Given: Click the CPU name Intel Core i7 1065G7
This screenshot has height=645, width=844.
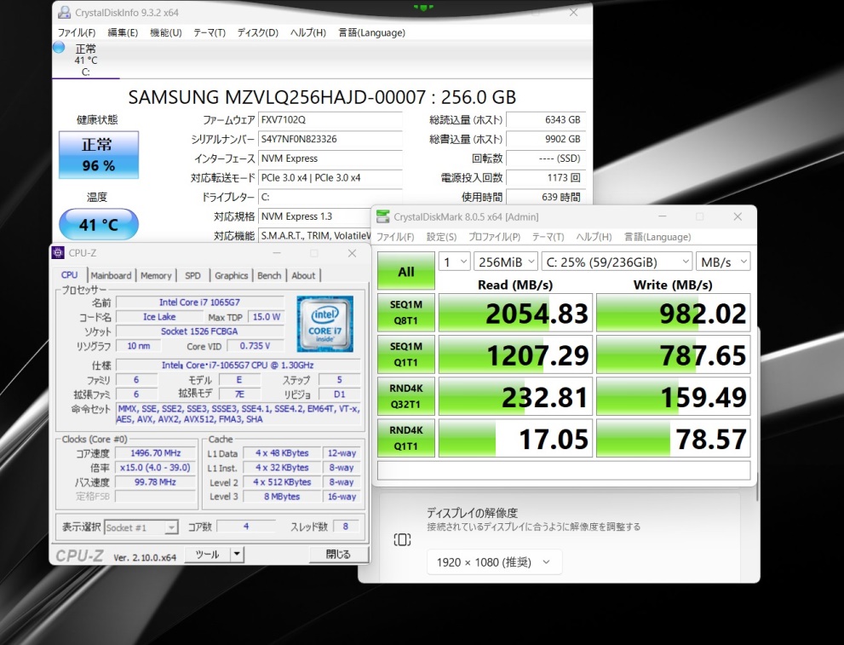Looking at the screenshot, I should (199, 302).
